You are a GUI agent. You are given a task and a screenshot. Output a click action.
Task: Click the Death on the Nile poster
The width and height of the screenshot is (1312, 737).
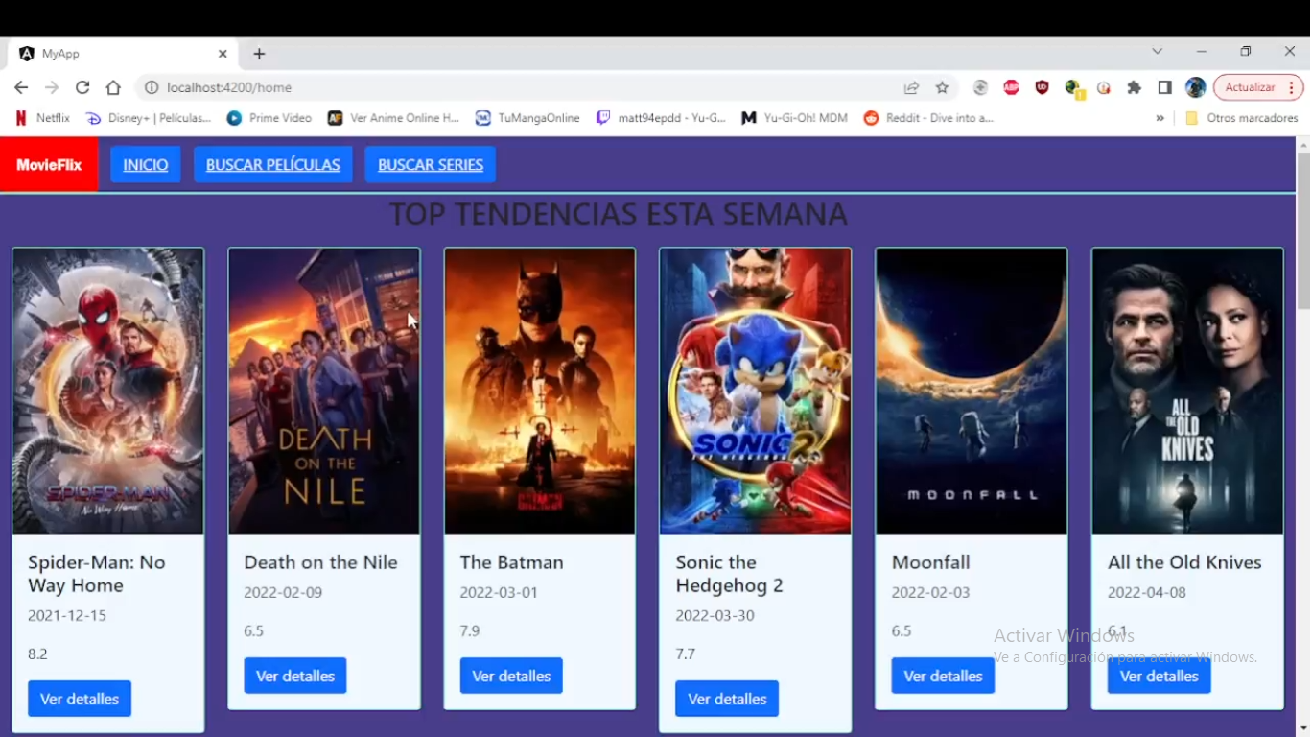pos(324,391)
